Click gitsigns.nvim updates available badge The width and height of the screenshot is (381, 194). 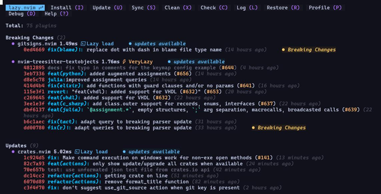[157, 44]
